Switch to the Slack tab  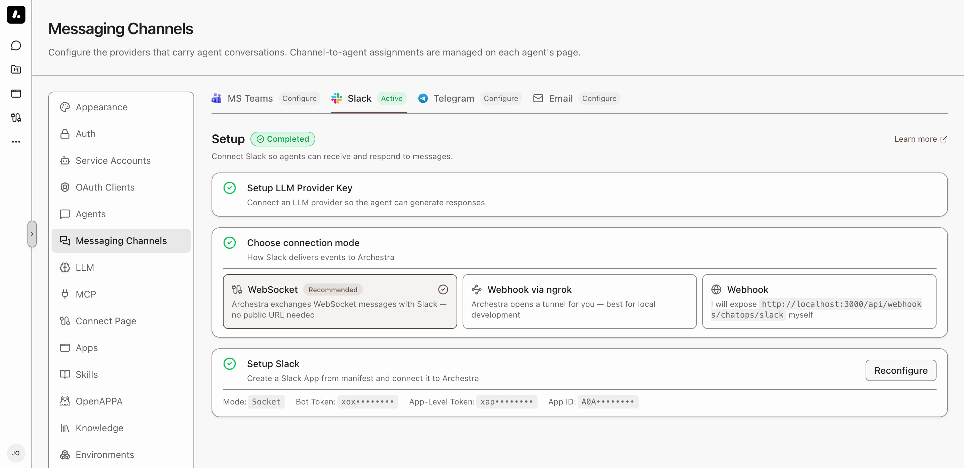pos(369,98)
